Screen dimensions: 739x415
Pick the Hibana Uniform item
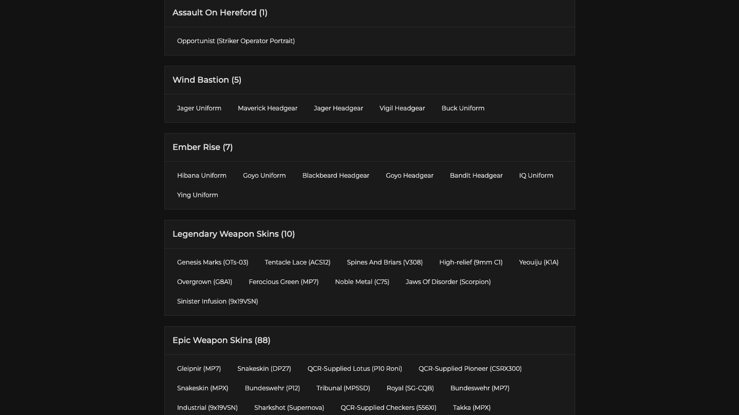[x=202, y=176]
